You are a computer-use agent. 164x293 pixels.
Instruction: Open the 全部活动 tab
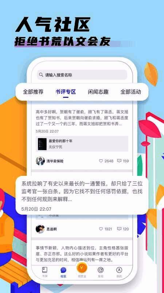tap(131, 92)
